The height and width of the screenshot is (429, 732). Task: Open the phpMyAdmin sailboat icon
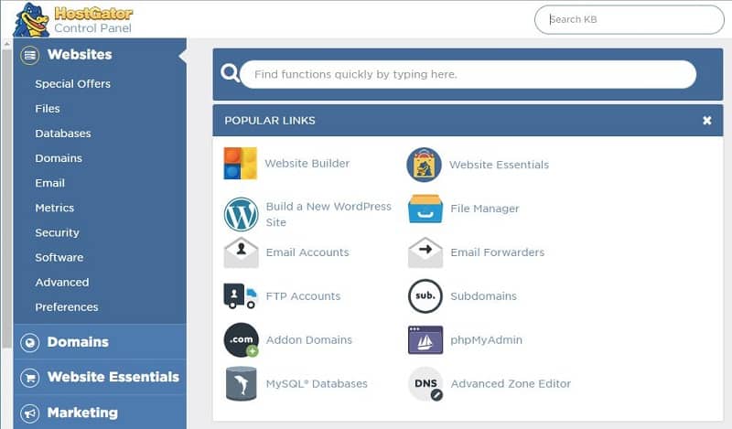[x=425, y=340]
